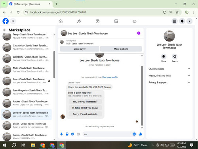Screen dimensions: 198x149
Task: Open site information icon in address bar
Action: pos(27,12)
